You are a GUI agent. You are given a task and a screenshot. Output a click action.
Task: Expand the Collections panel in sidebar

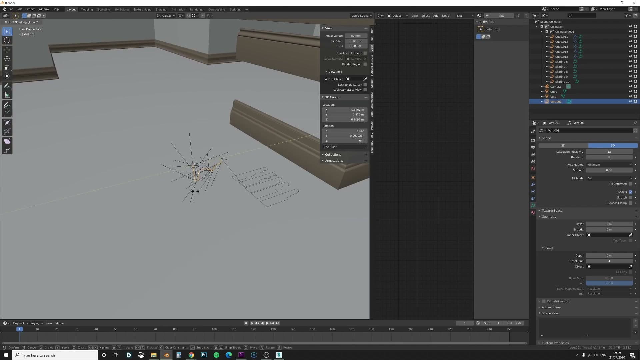333,155
